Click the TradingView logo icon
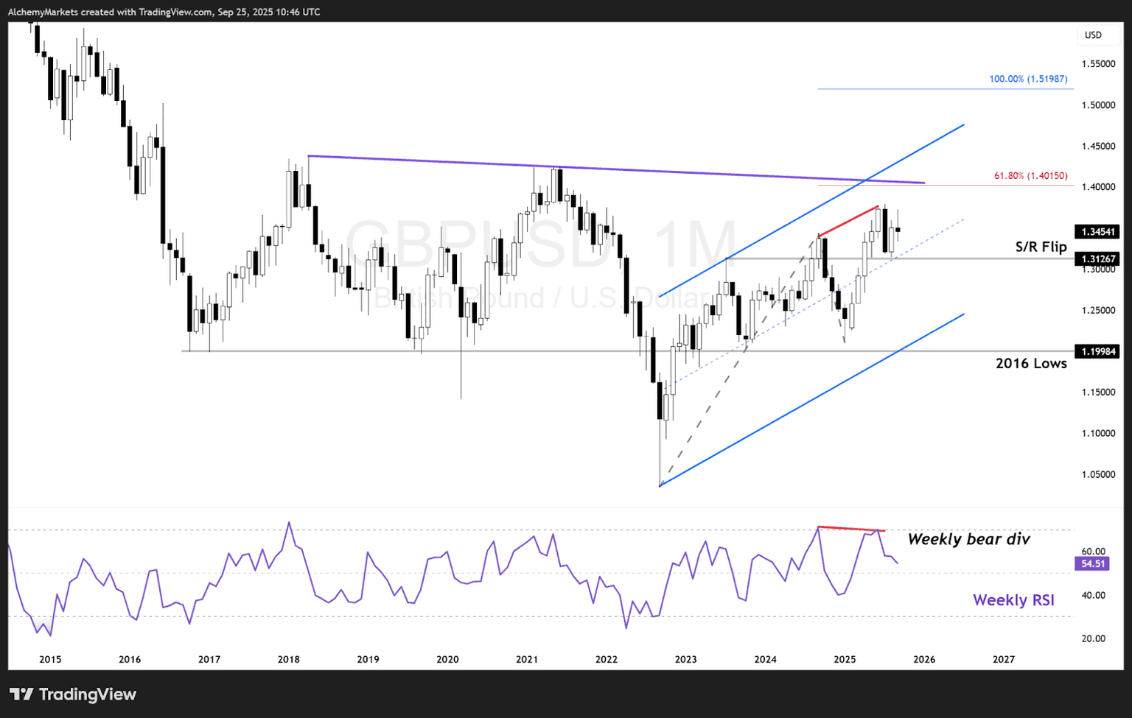Viewport: 1132px width, 718px height. (x=21, y=694)
